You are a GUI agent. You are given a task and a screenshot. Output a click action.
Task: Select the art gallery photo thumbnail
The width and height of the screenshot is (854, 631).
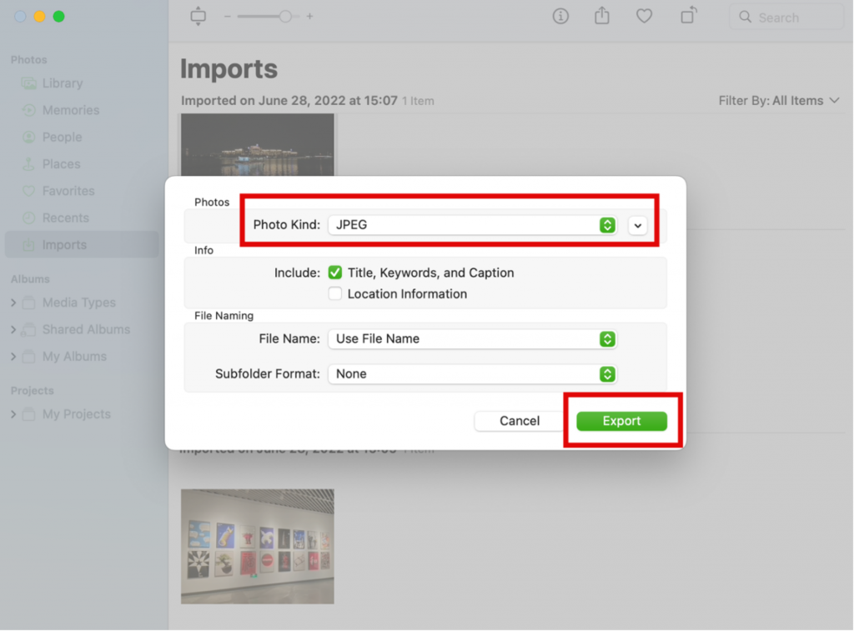tap(257, 546)
